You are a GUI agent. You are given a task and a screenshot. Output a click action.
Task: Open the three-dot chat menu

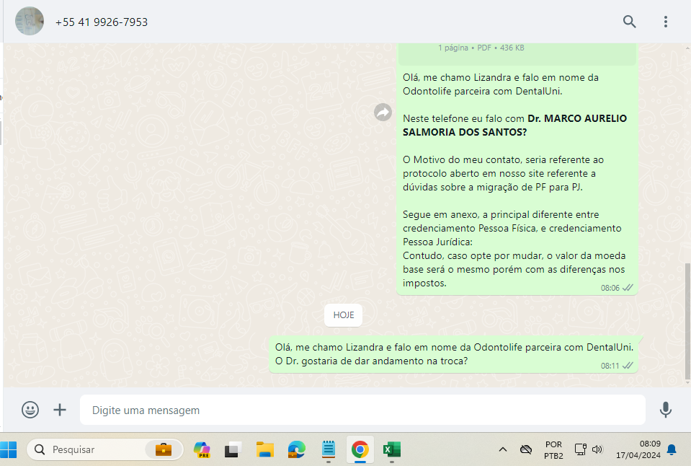coord(666,22)
